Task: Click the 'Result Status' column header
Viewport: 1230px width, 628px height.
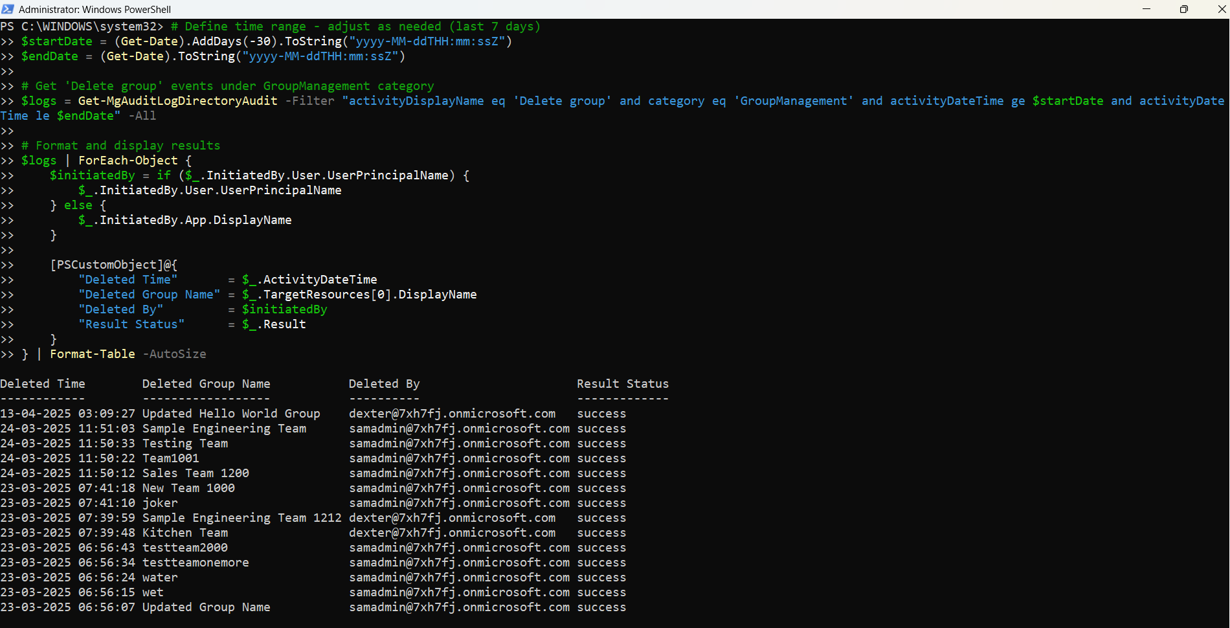Action: 622,384
